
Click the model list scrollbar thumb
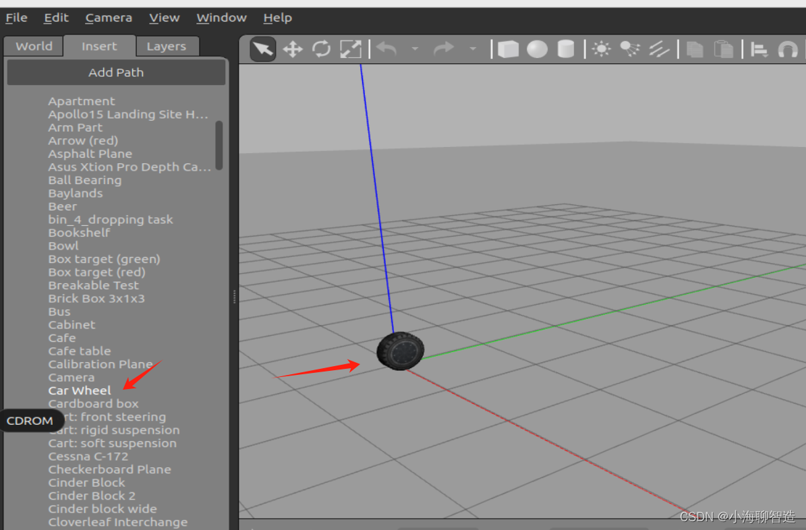click(x=219, y=145)
